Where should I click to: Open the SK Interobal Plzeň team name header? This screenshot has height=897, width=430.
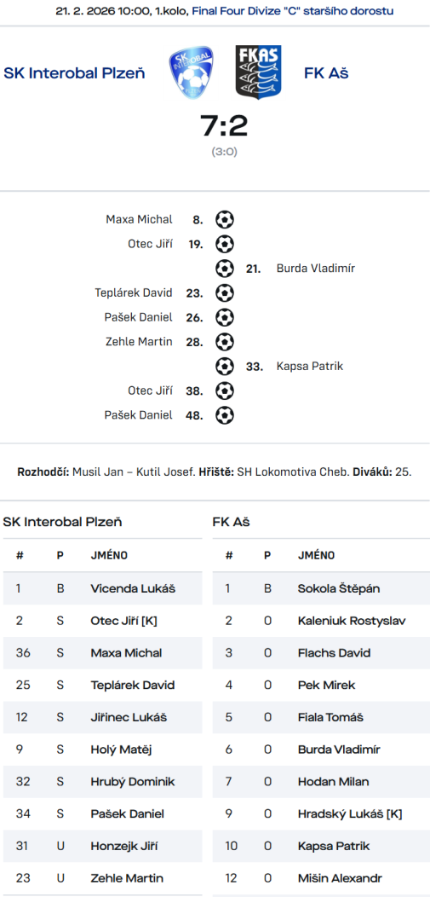click(x=74, y=73)
